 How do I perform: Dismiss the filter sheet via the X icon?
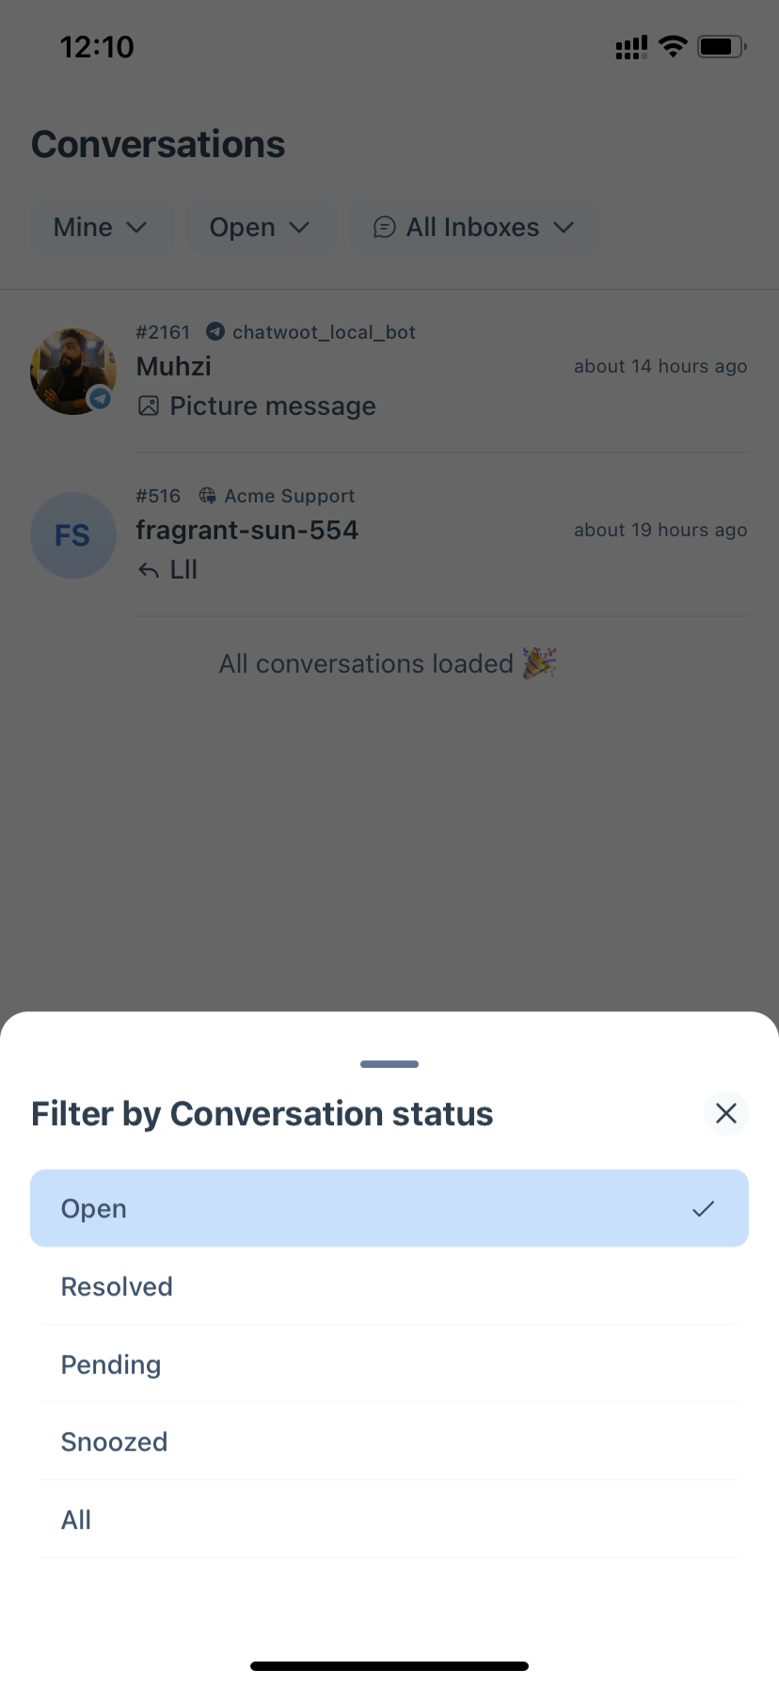point(725,1113)
